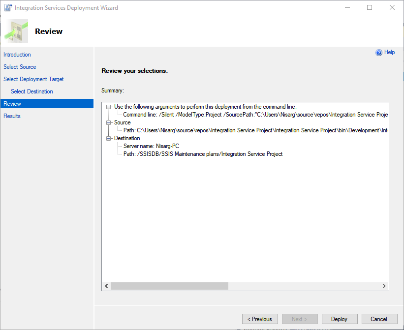Viewport: 404px width, 330px height.
Task: Collapse the Destination tree node
Action: coord(109,138)
